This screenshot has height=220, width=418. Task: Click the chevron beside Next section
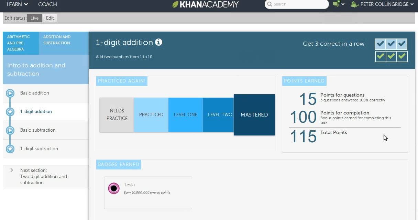[12, 170]
